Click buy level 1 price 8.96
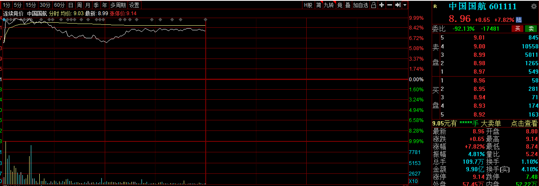Screen dimensions: 539x186 pyautogui.click(x=479, y=80)
